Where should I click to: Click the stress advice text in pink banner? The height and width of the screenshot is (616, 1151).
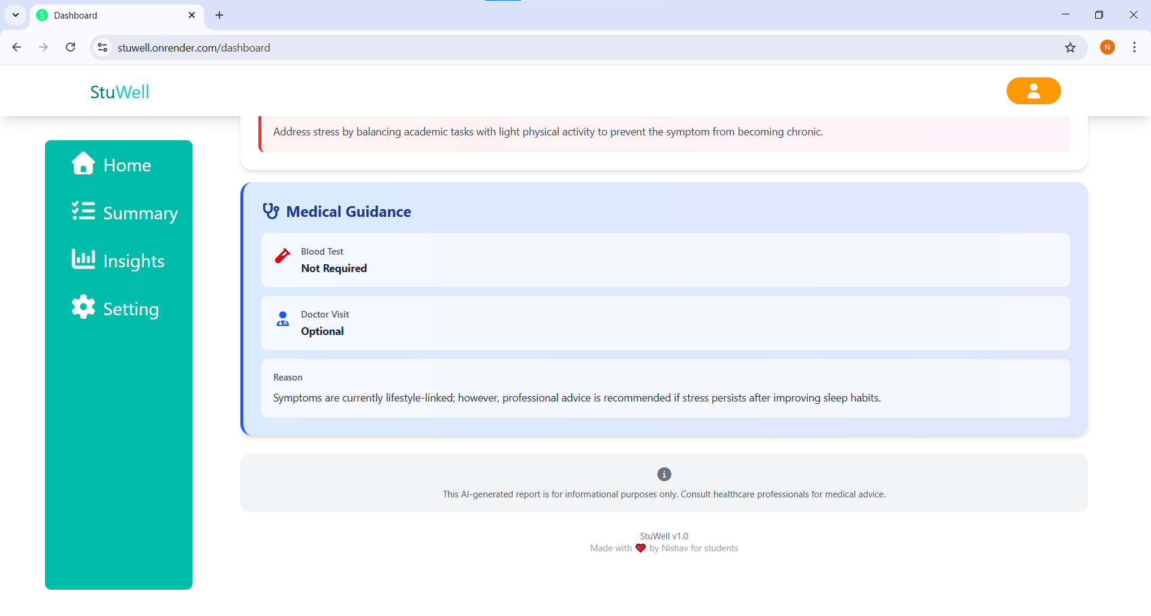pos(548,132)
